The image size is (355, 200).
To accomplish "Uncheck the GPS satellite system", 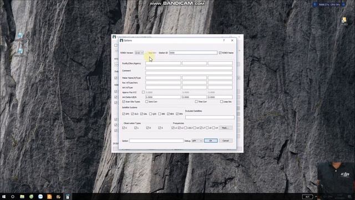I will 124,114.
